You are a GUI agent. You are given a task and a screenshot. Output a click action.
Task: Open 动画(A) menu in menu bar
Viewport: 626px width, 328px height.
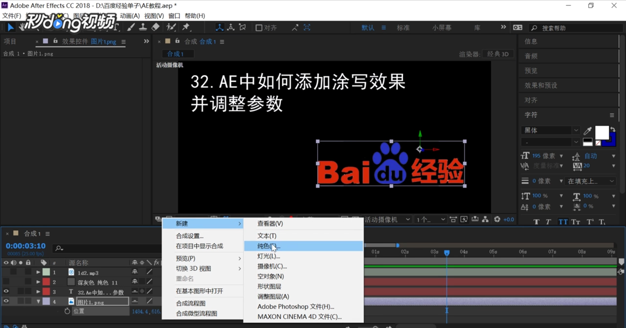[130, 16]
